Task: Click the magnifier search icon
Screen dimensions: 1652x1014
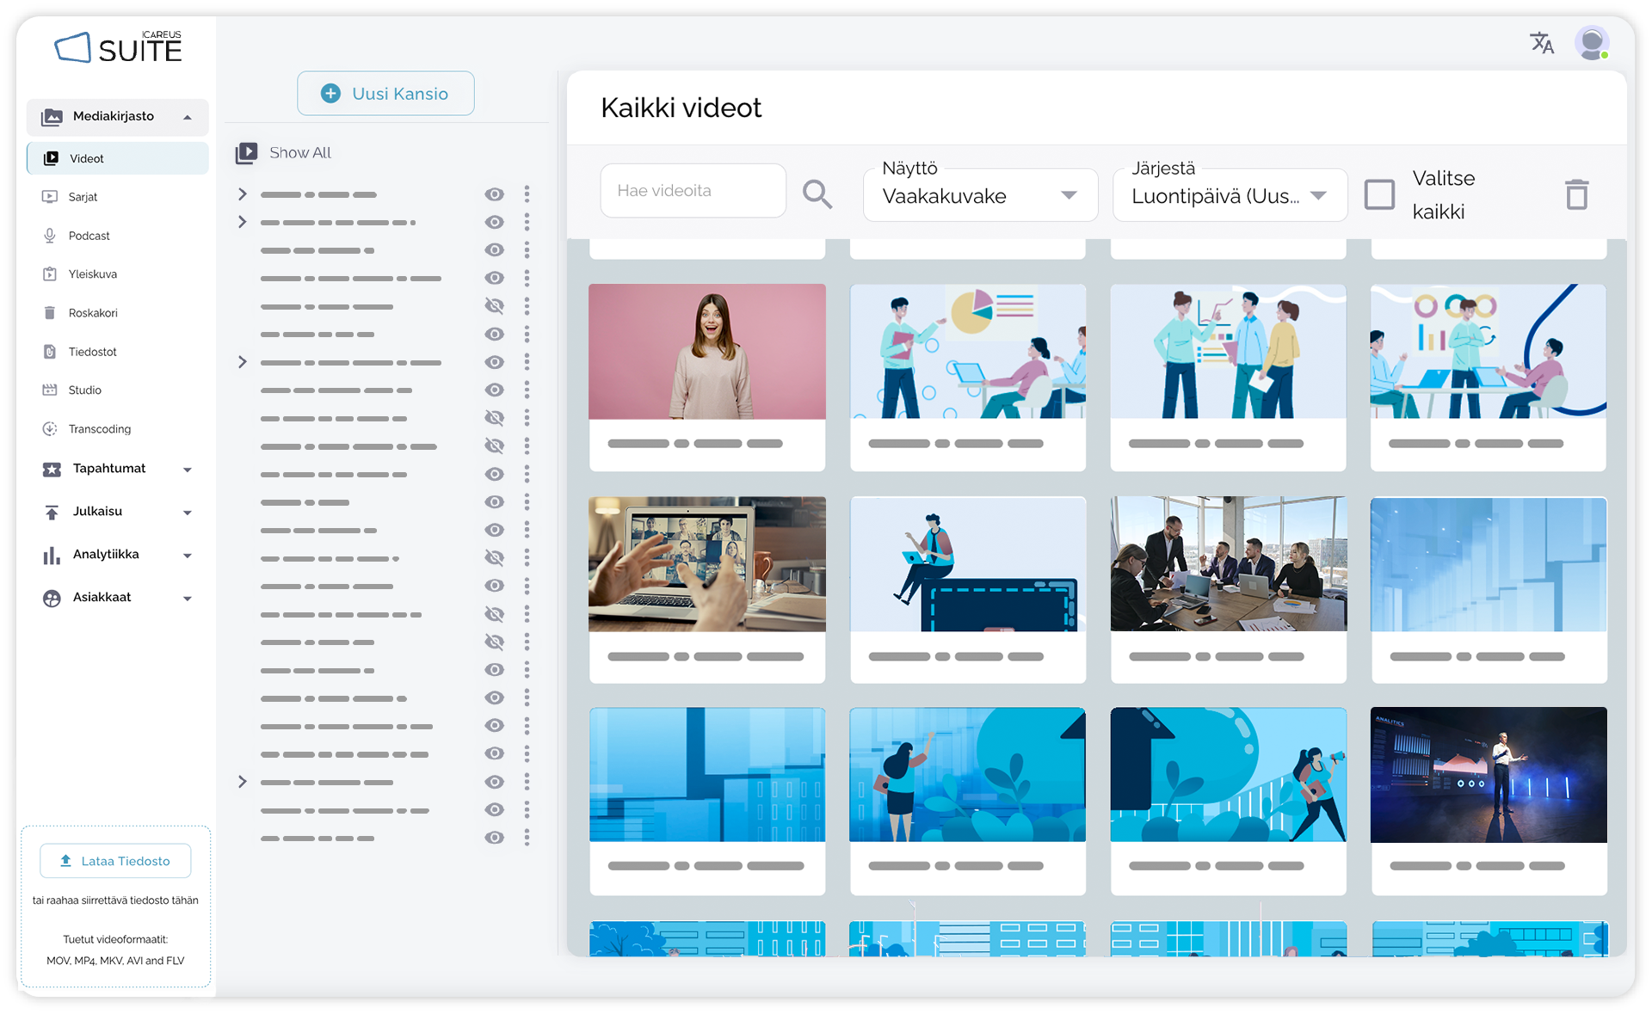Action: (817, 194)
